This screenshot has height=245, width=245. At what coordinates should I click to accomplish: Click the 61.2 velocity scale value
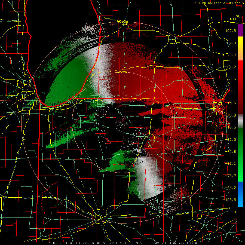(x=232, y=67)
